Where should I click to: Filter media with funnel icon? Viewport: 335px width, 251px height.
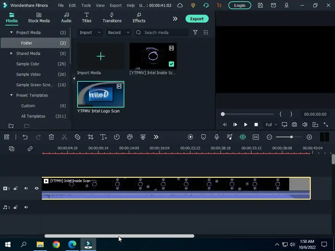point(195,32)
